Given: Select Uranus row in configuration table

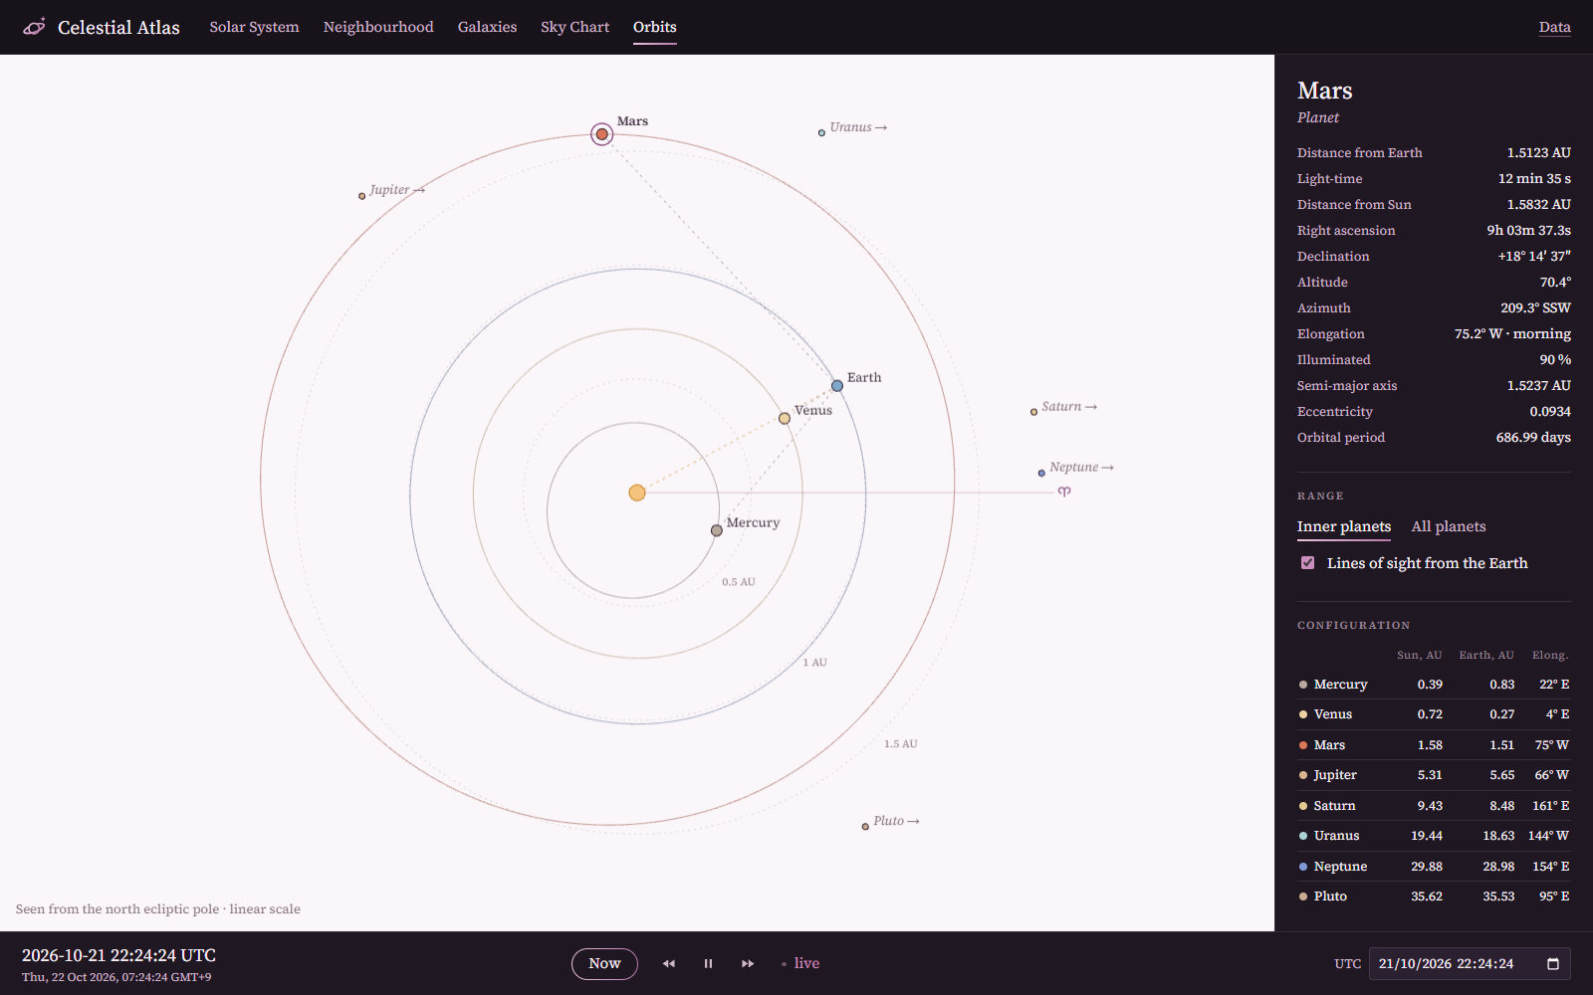Looking at the screenshot, I should click(1434, 836).
